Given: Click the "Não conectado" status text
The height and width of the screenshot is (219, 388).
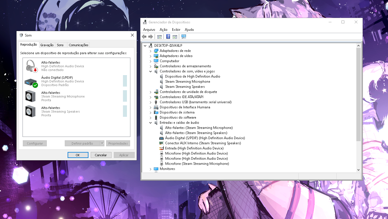Looking at the screenshot, I should 52,70.
